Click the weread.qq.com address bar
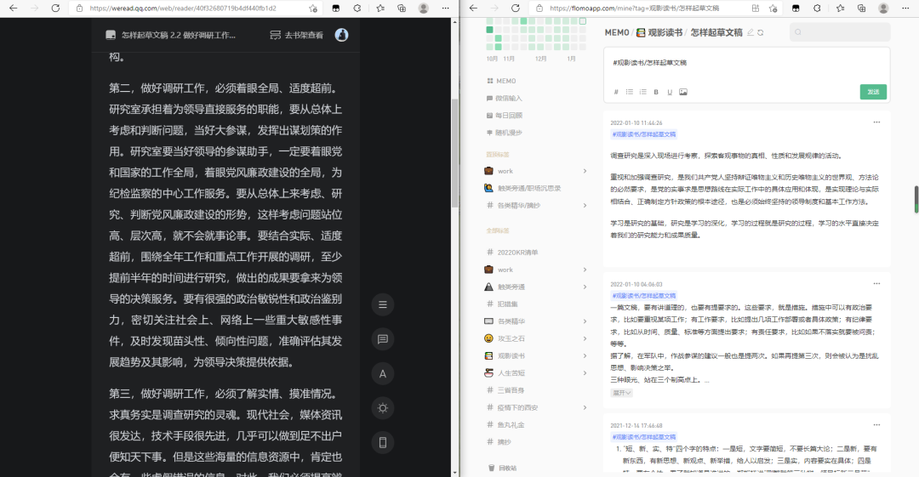 click(x=183, y=9)
